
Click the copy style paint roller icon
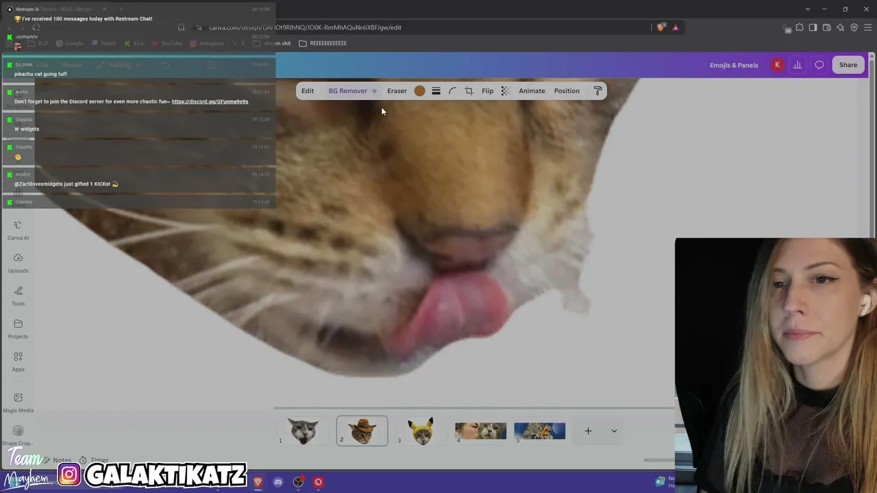(x=597, y=91)
